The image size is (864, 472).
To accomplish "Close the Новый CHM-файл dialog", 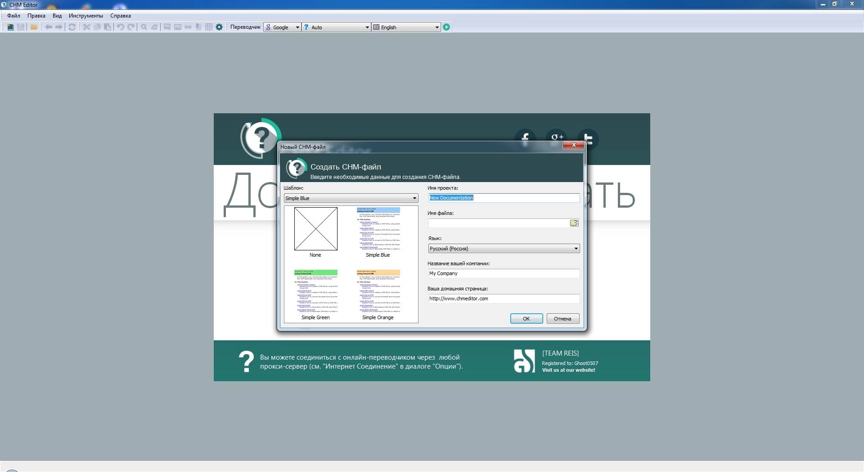I will coord(574,145).
